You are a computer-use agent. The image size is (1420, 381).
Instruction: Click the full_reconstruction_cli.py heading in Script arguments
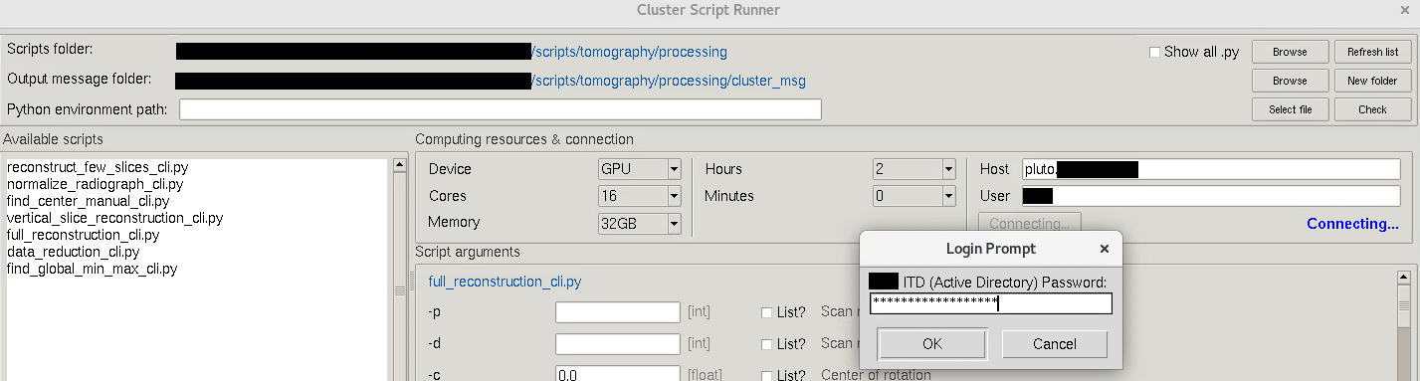(505, 282)
